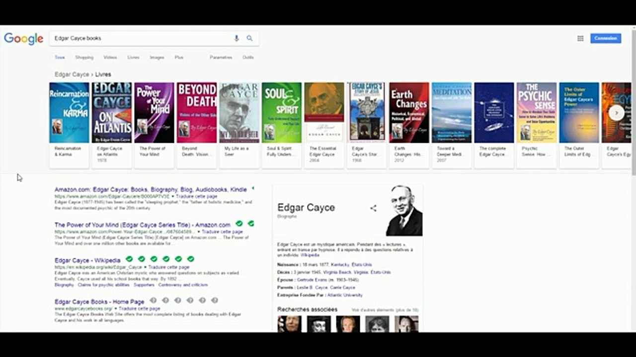Open The Outer Limits of Edgar Cayce's Power cover
This screenshot has width=636, height=357.
(579, 113)
